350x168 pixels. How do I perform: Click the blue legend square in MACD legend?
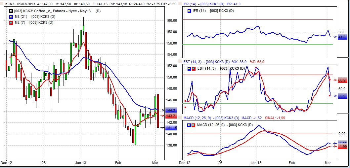[x=189, y=125]
